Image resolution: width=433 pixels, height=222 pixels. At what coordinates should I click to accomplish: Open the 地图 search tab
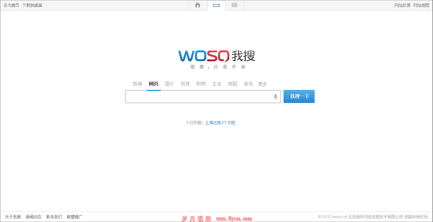pyautogui.click(x=233, y=84)
